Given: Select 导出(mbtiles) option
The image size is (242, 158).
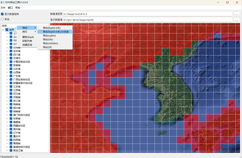Looking at the screenshot, I should pyautogui.click(x=55, y=43).
